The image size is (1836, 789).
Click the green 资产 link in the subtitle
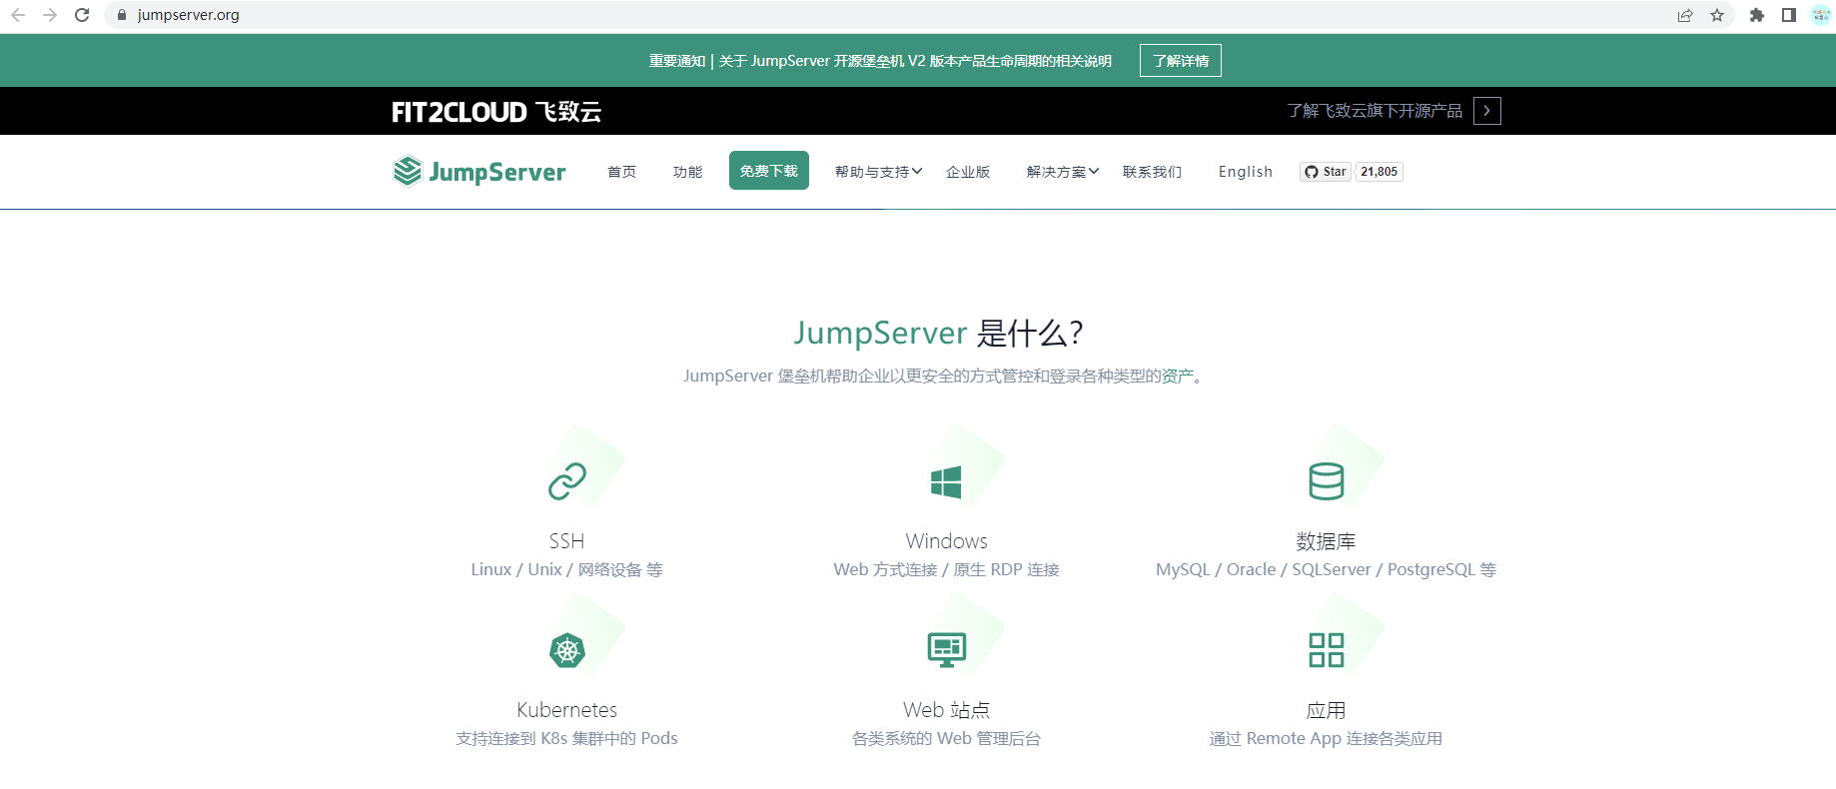(x=1178, y=376)
